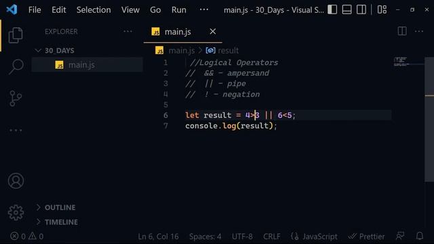This screenshot has width=434, height=244.
Task: Open the Edit menu
Action: click(x=59, y=10)
